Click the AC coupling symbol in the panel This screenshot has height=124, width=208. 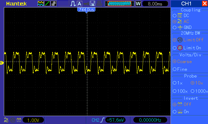[180, 21]
